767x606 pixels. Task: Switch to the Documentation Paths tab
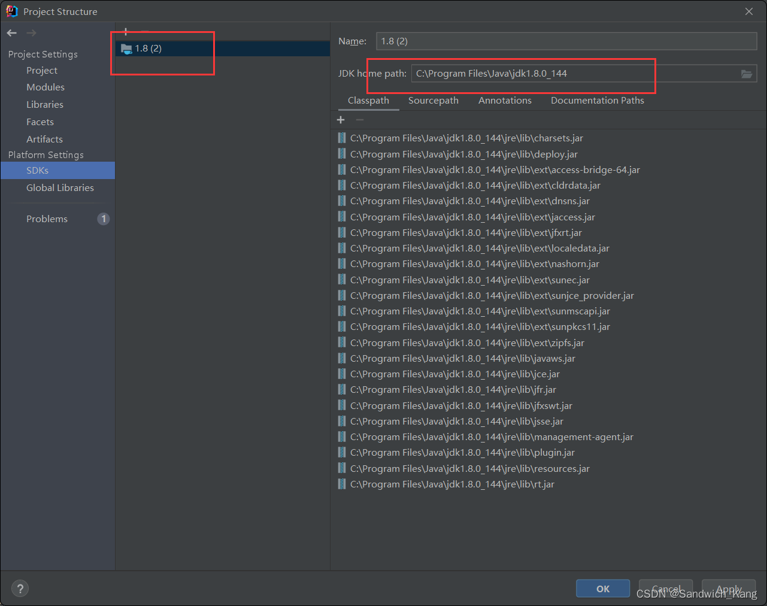598,101
